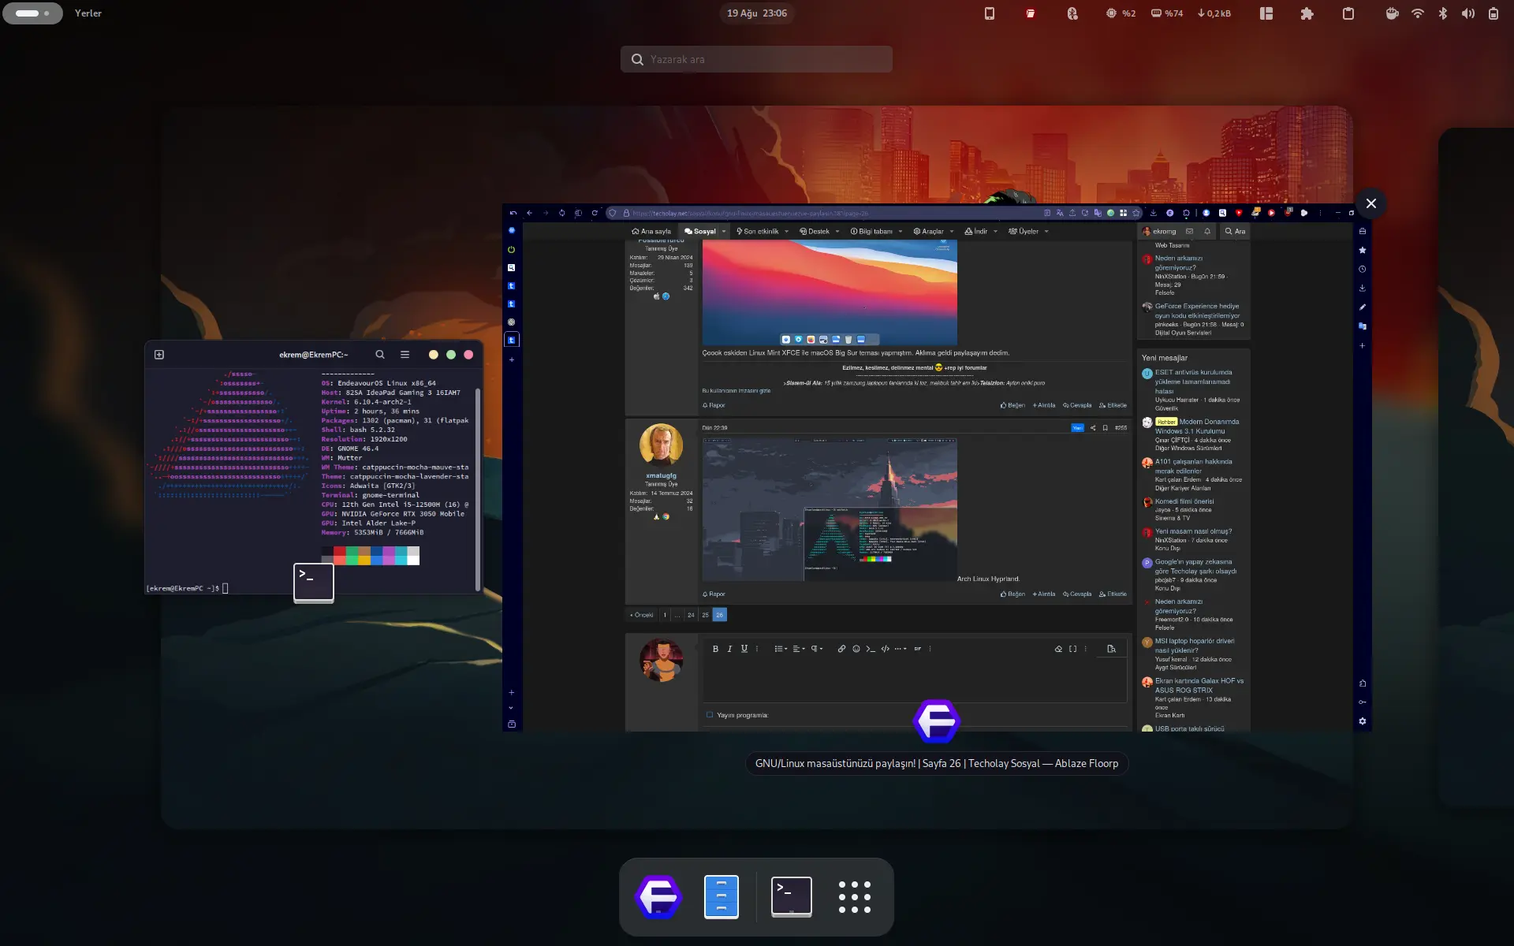1514x946 pixels.
Task: Open the history clock panel in Floorp's right sidebar
Action: pyautogui.click(x=1362, y=269)
